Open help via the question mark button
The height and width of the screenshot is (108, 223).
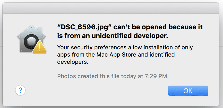pyautogui.click(x=20, y=90)
